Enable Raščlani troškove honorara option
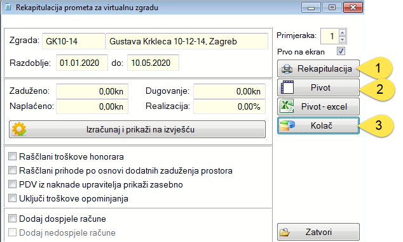The height and width of the screenshot is (242, 403). pyautogui.click(x=12, y=156)
